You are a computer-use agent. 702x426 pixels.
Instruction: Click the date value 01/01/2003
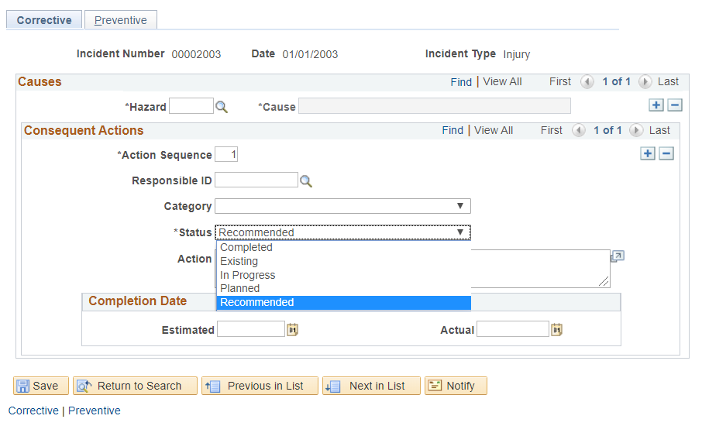(x=310, y=54)
